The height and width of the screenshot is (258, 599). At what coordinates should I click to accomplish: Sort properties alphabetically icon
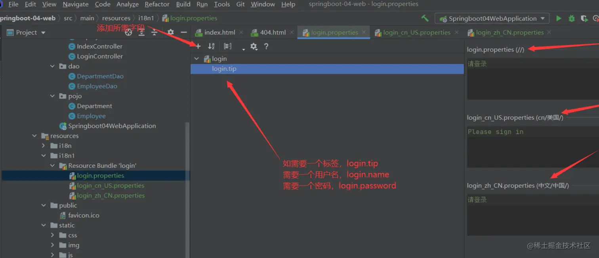[211, 46]
